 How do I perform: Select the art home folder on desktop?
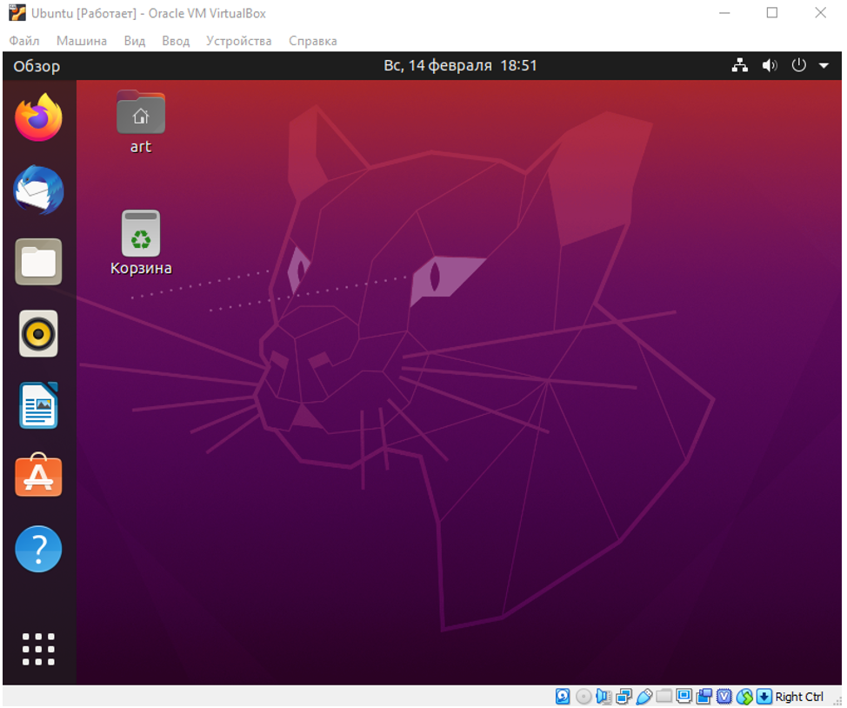point(141,122)
